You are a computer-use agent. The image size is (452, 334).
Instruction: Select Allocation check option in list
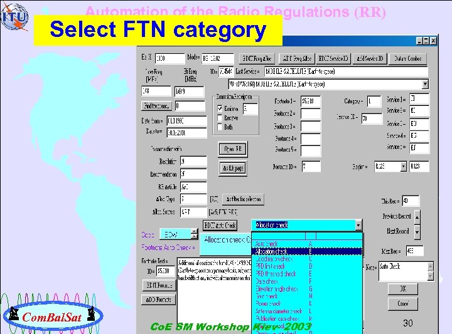click(307, 251)
